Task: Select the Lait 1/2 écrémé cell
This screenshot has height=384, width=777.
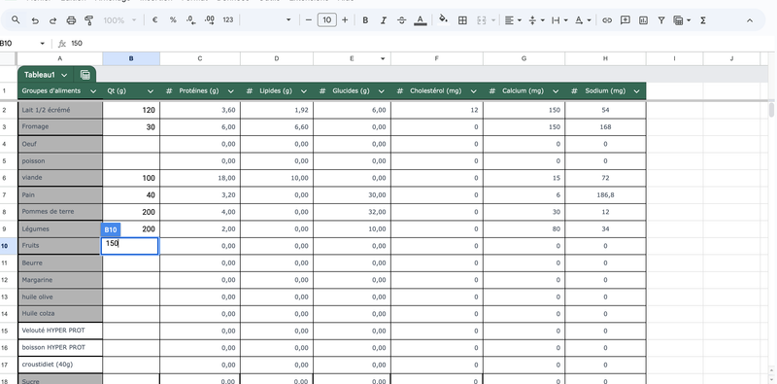Action: coord(60,110)
